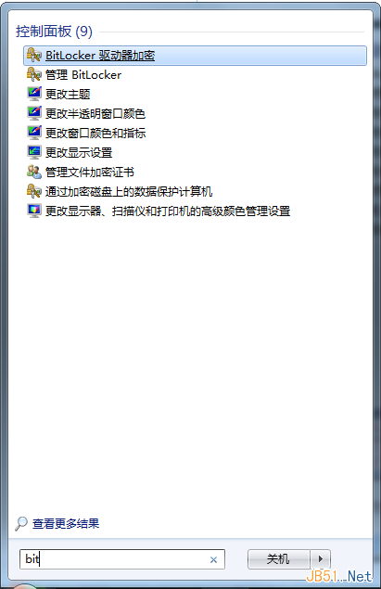This screenshot has height=589, width=381.
Task: Clear the search box with X
Action: point(213,559)
